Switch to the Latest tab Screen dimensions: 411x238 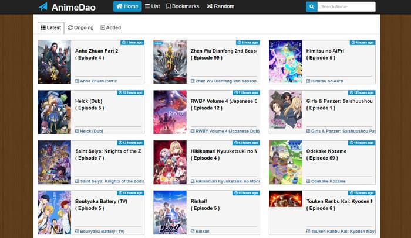tap(51, 27)
